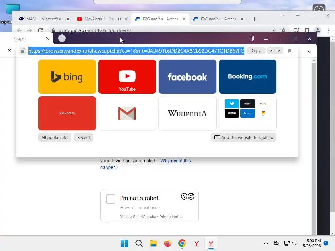Open Yandex browser hamburger menu
This screenshot has width=335, height=251.
266,38
